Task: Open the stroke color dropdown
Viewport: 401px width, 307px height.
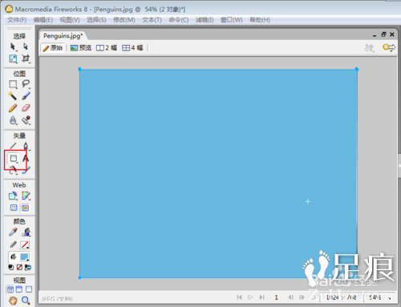Action: point(25,244)
